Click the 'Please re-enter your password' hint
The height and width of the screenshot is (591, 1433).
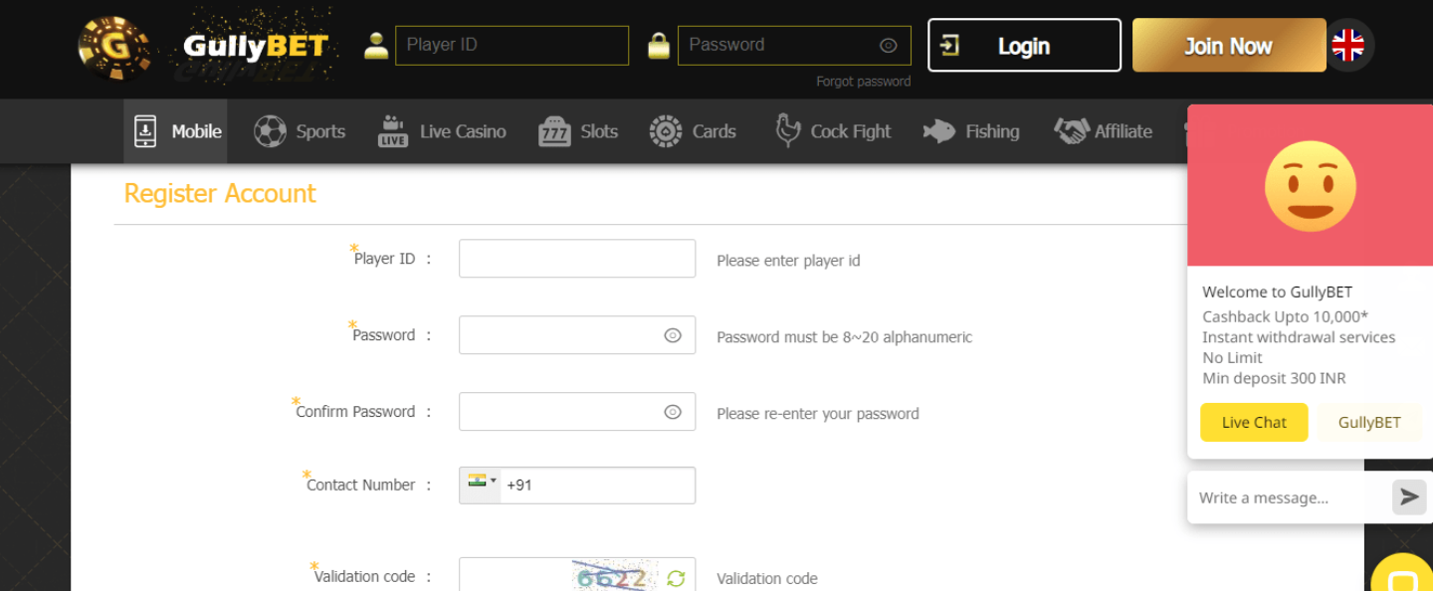click(818, 414)
